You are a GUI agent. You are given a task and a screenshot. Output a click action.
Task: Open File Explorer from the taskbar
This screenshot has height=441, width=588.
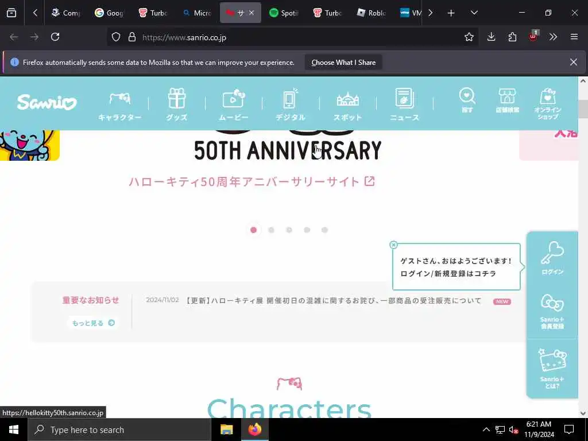(226, 430)
